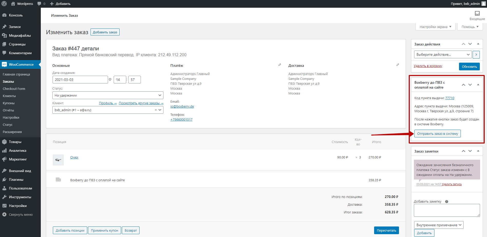The height and width of the screenshot is (237, 487).
Task: Click Удалить в корзину link
Action: tap(428, 66)
